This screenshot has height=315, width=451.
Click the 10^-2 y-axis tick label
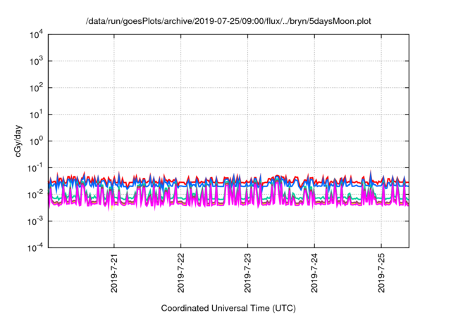[x=35, y=195]
